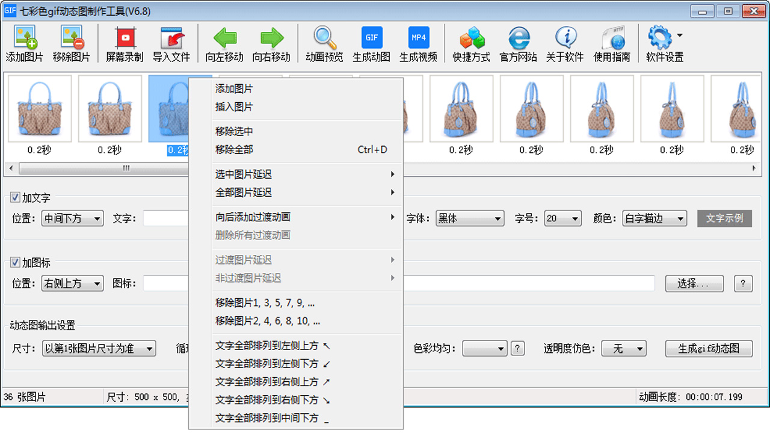Disable the 加图标 checkbox

pyautogui.click(x=14, y=262)
